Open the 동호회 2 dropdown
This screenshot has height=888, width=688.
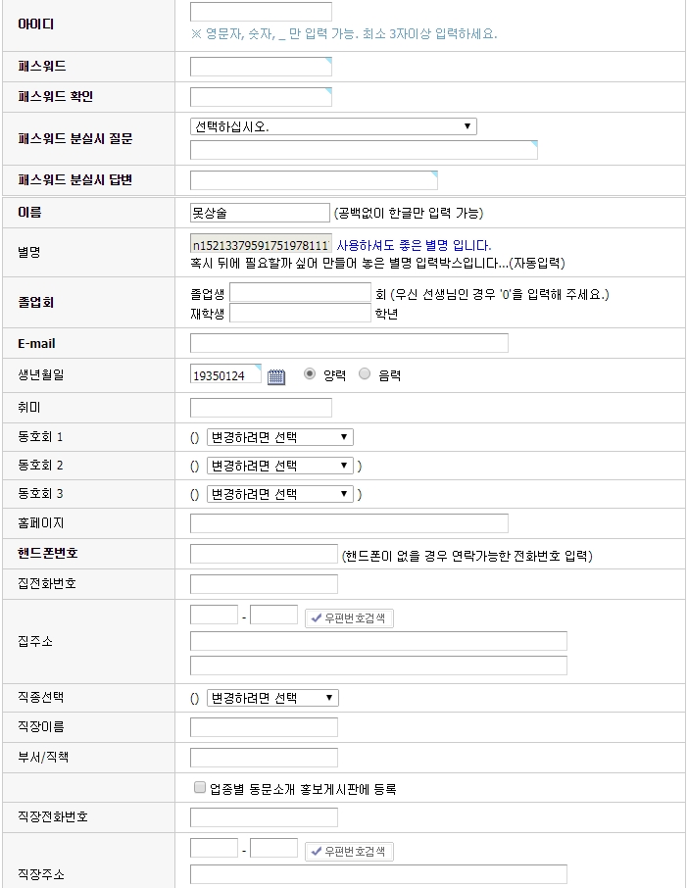coord(279,466)
